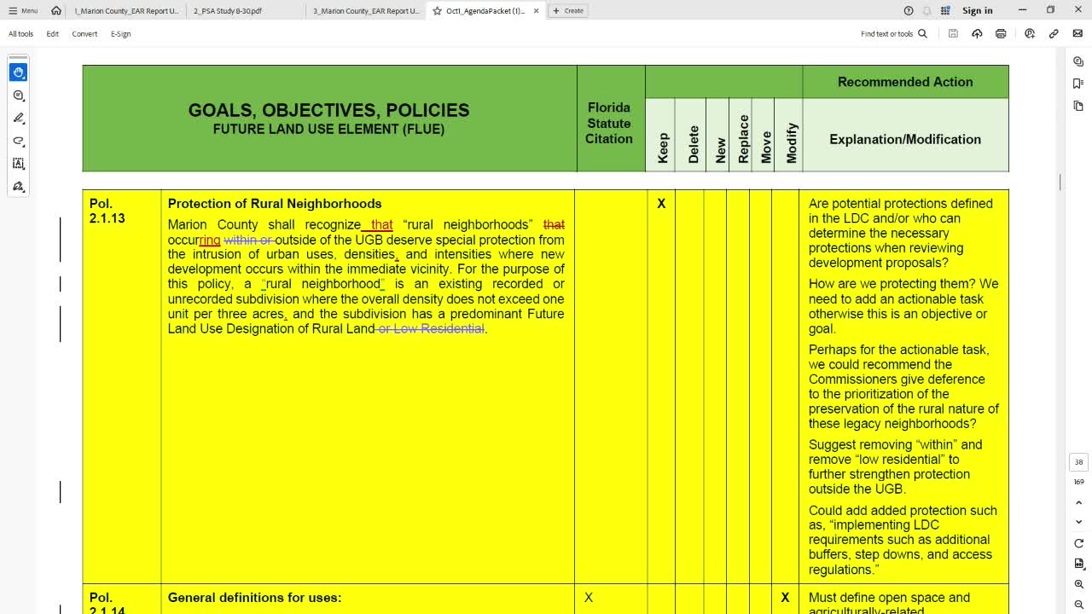The width and height of the screenshot is (1092, 614).
Task: Click the struck-through 'or Low Residential' text
Action: pyautogui.click(x=430, y=328)
